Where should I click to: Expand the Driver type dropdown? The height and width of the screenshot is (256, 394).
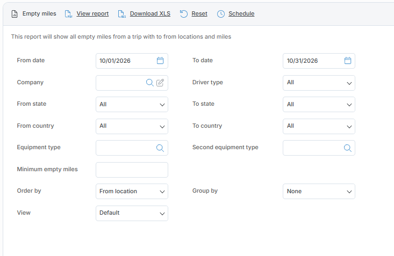[319, 83]
